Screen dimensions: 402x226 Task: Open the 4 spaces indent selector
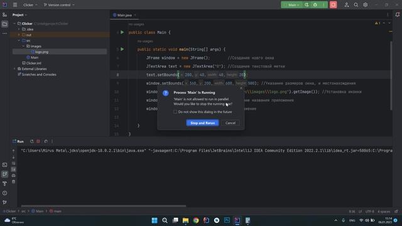pyautogui.click(x=384, y=212)
